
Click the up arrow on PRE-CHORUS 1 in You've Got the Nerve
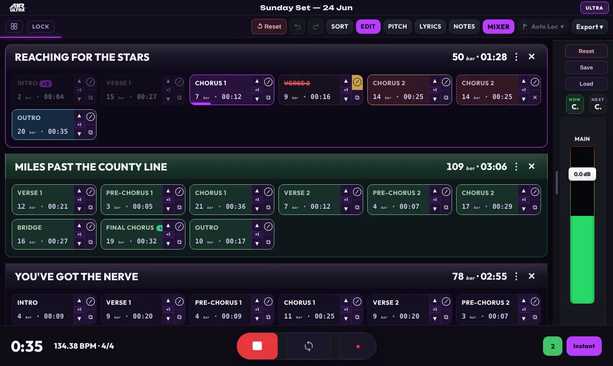(x=257, y=301)
